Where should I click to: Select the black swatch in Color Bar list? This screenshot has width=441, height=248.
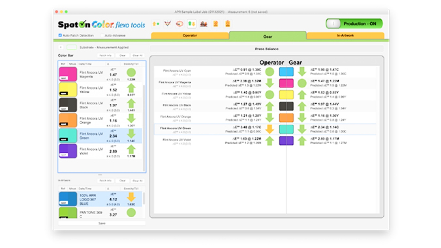point(68,105)
